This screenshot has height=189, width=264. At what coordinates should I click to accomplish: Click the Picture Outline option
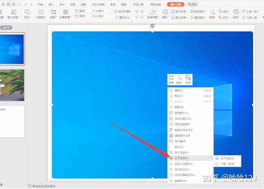coord(180,11)
